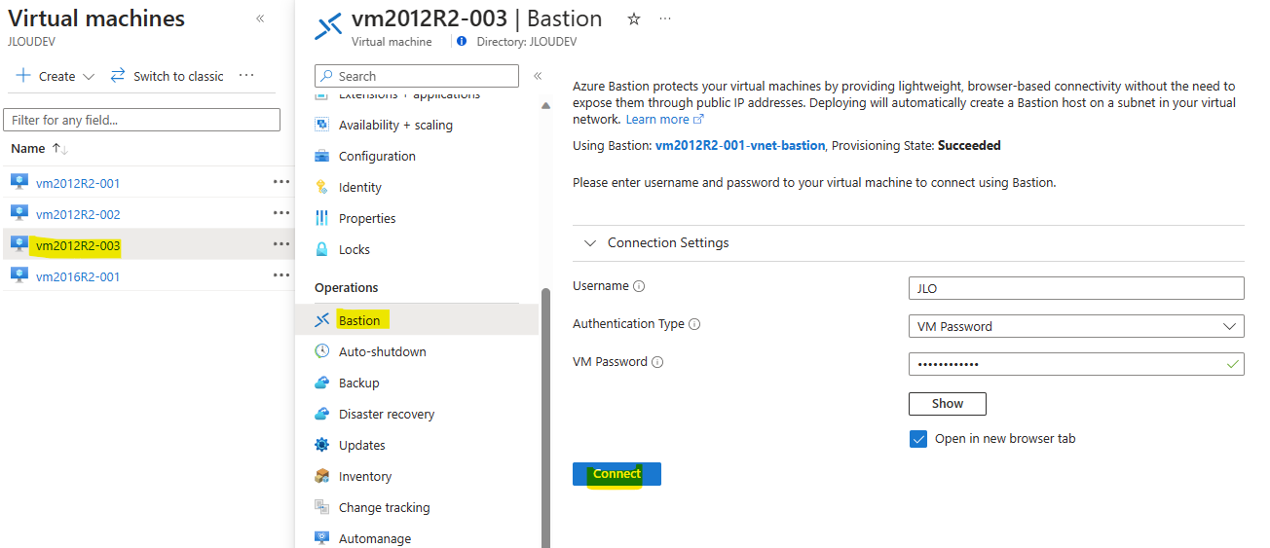Focus the Filter for any field box
Image resolution: width=1270 pixels, height=548 pixels.
(141, 120)
